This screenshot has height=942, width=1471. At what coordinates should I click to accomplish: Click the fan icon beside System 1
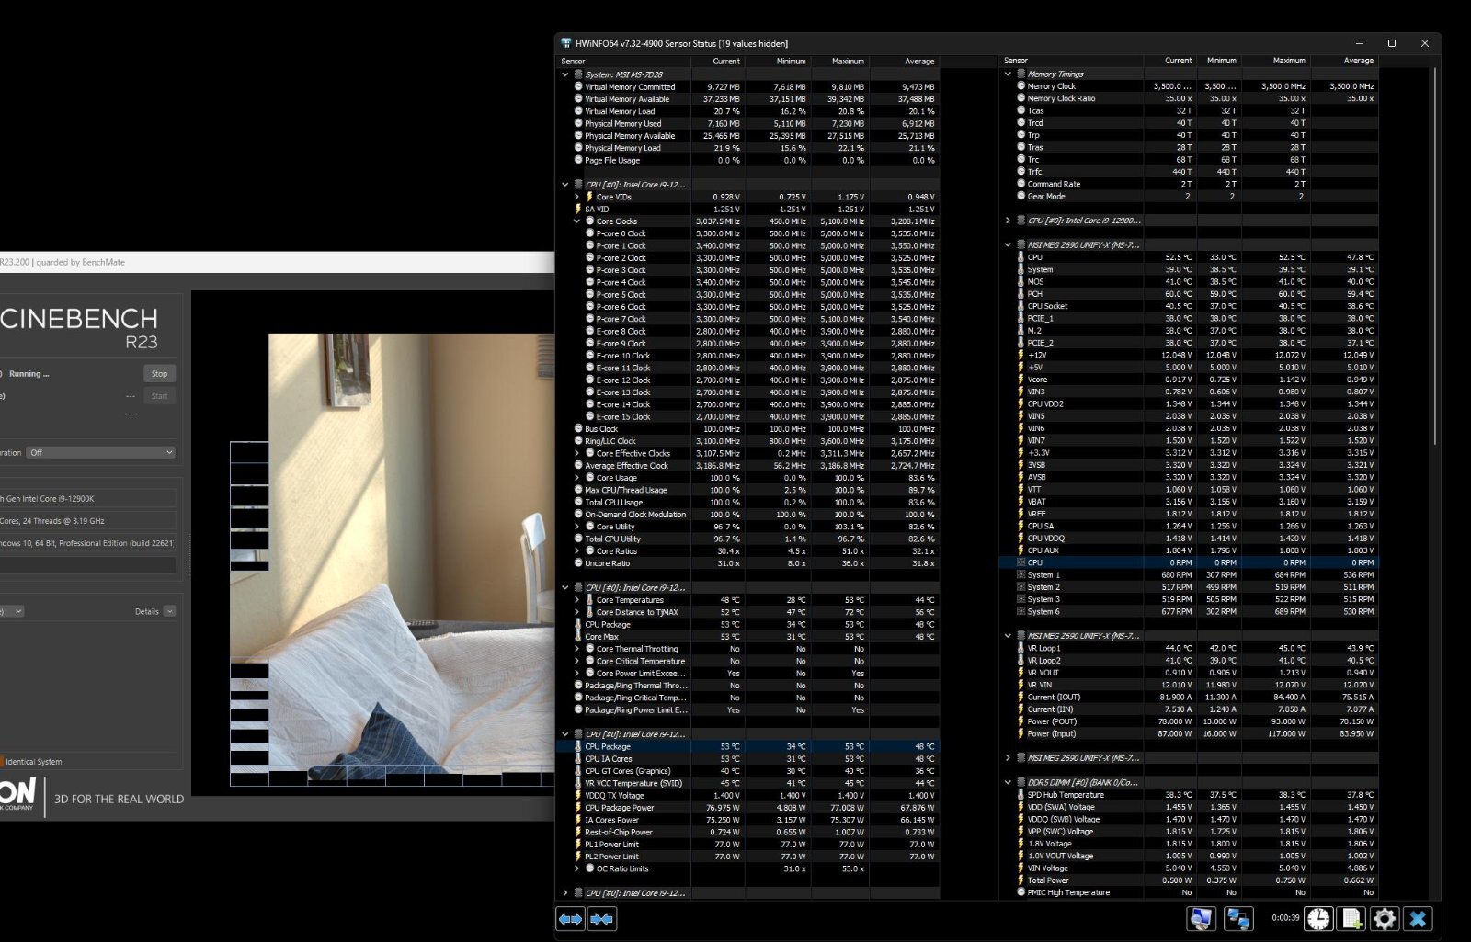coord(1021,574)
